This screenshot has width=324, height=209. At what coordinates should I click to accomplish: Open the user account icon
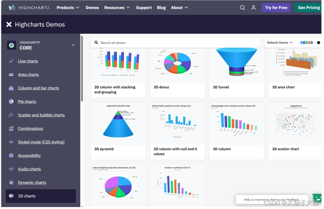tap(253, 8)
